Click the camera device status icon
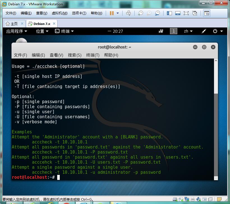Viewport: 230px width, 204px height. [204, 199]
